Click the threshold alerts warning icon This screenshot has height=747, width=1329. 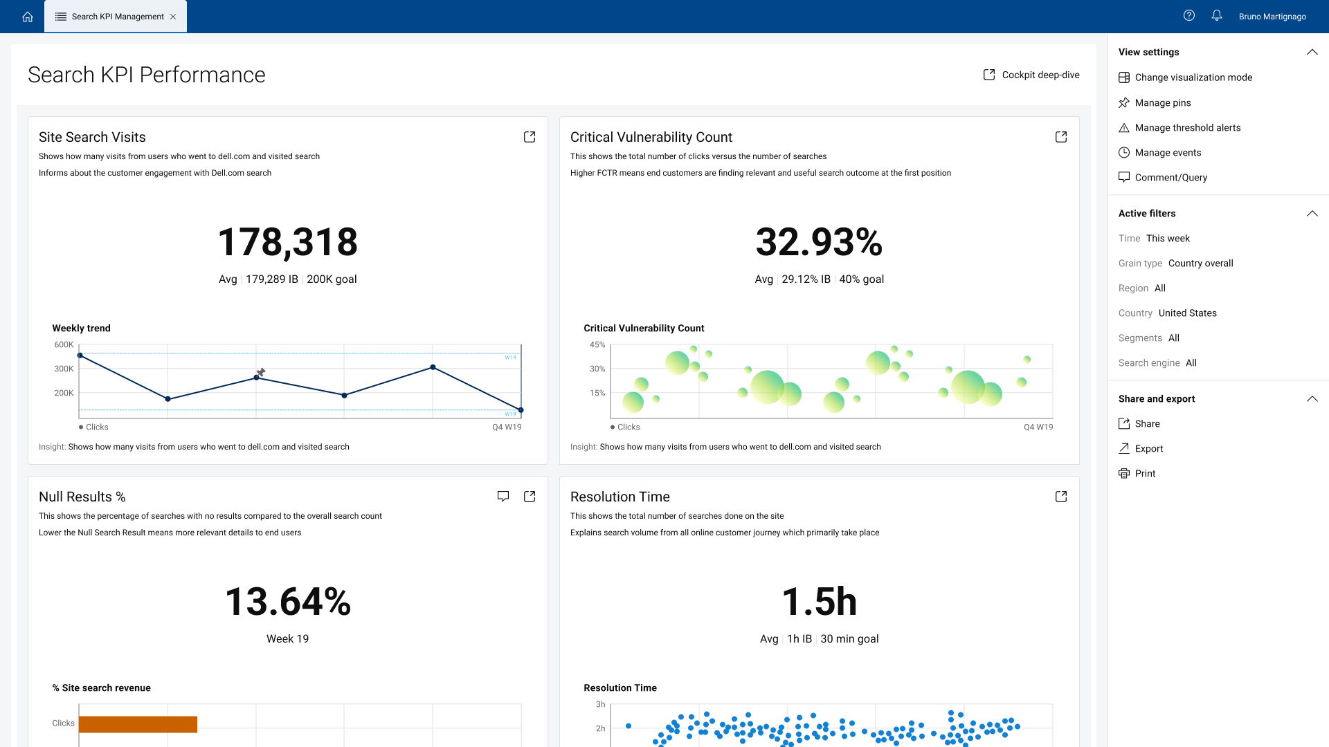tap(1124, 127)
